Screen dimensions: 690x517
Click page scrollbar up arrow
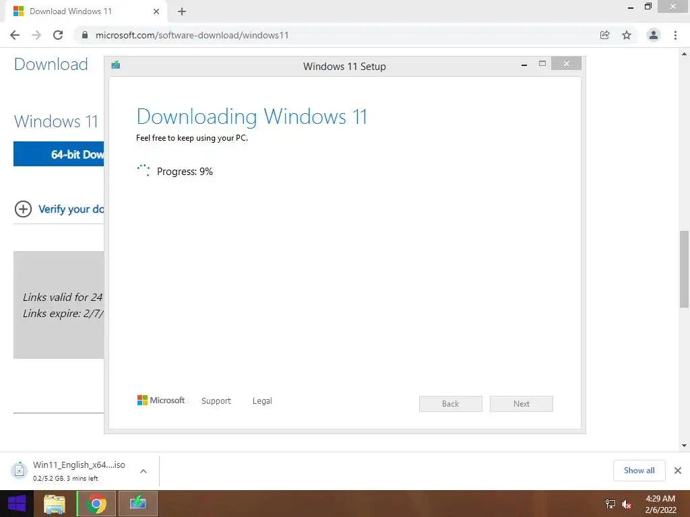click(684, 55)
